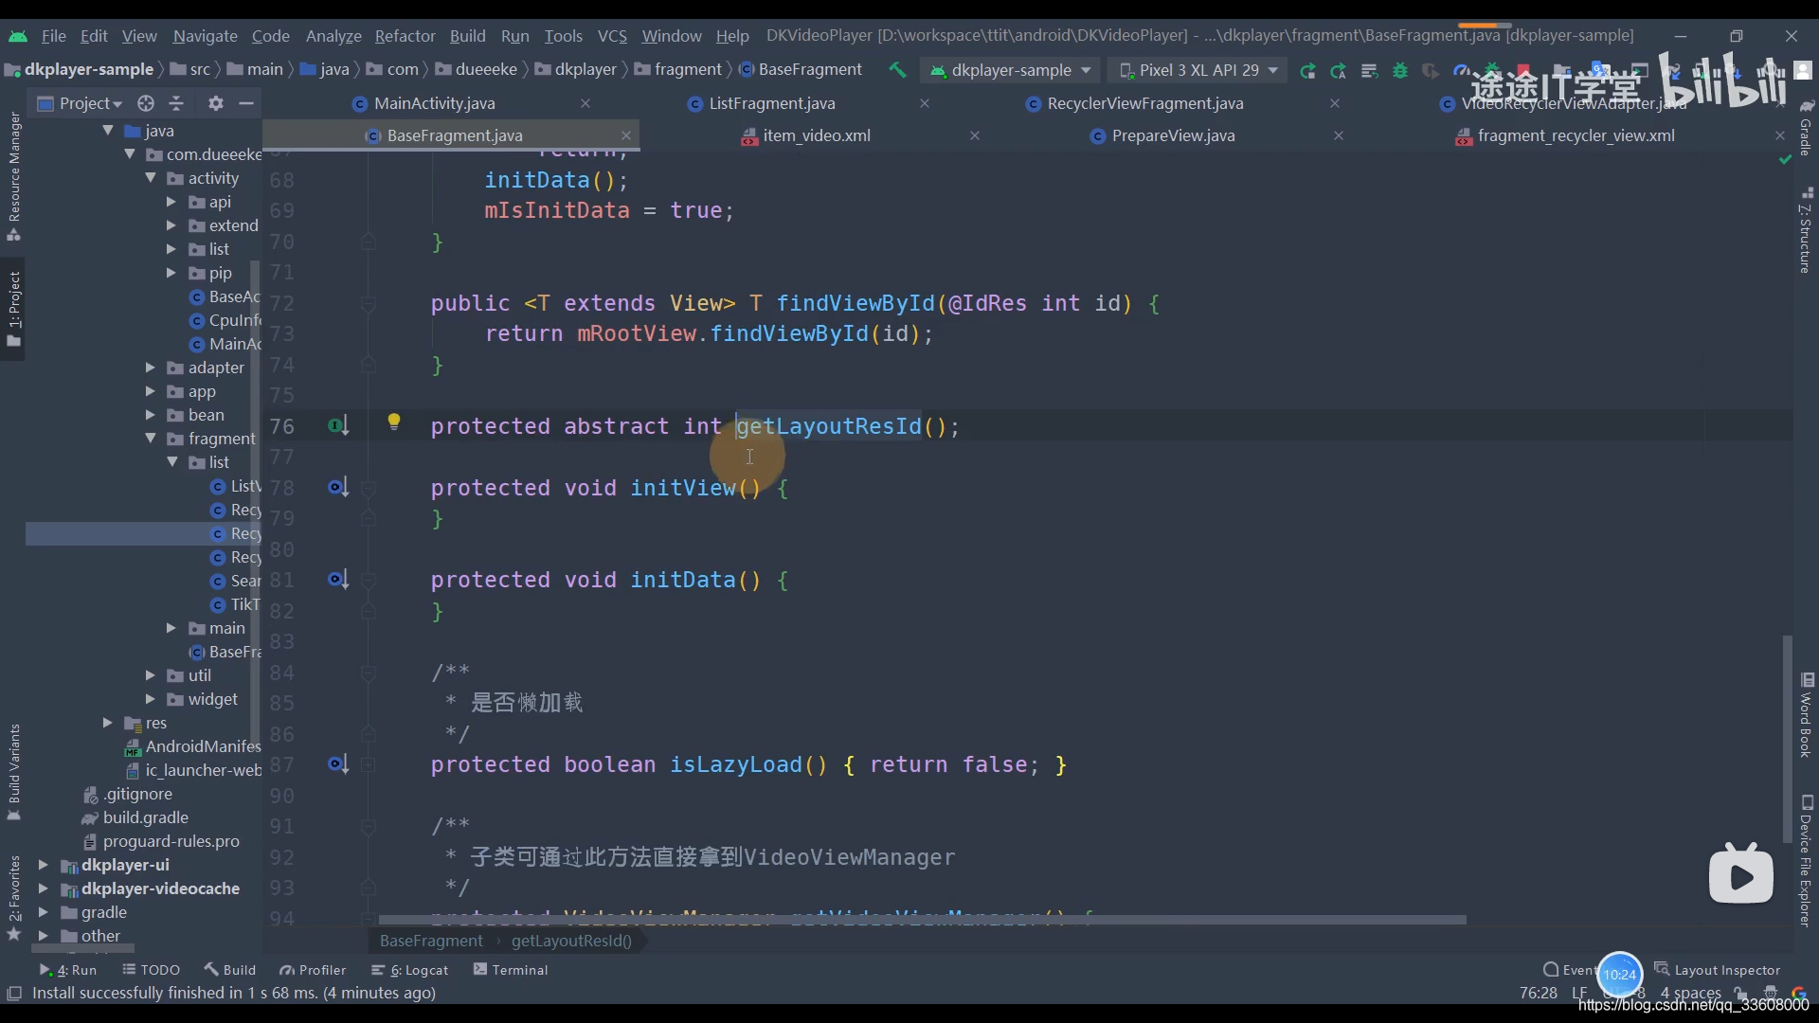The image size is (1819, 1023).
Task: Open the Build tool window
Action: [230, 970]
